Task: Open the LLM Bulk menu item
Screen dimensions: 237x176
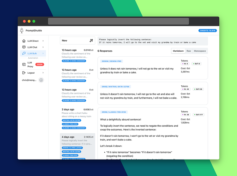Action: [x=33, y=53]
